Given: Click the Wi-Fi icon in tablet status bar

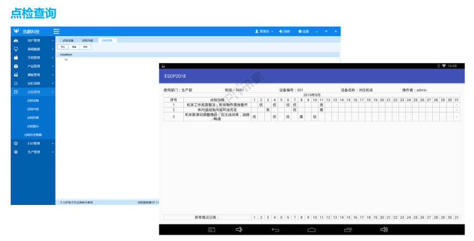Looking at the screenshot, I should click(x=444, y=66).
